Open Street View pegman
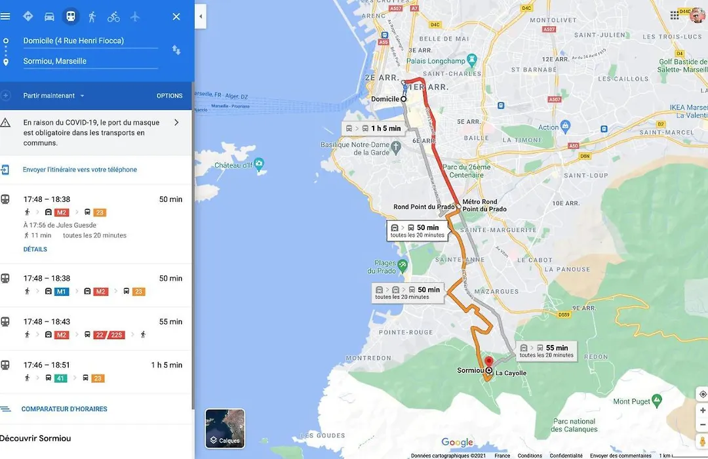 (703, 441)
